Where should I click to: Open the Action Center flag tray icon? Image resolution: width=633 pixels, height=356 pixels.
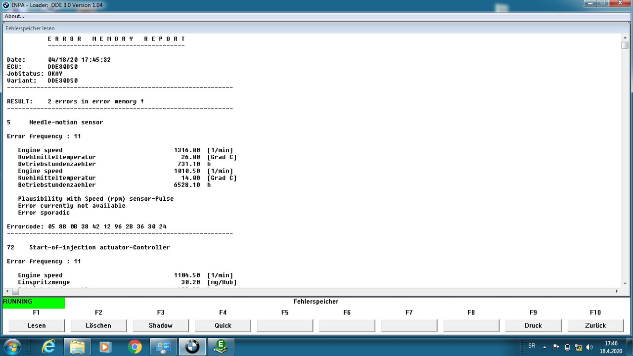(x=556, y=347)
